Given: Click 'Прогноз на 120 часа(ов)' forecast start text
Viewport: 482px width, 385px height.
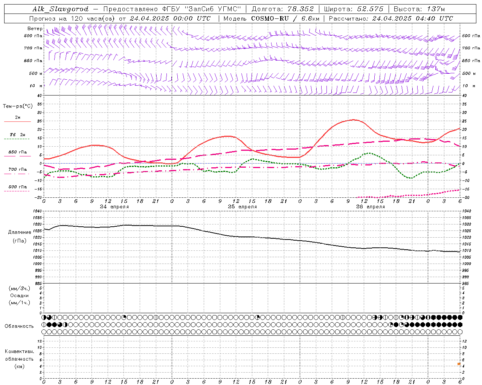Looking at the screenshot, I should [72, 18].
